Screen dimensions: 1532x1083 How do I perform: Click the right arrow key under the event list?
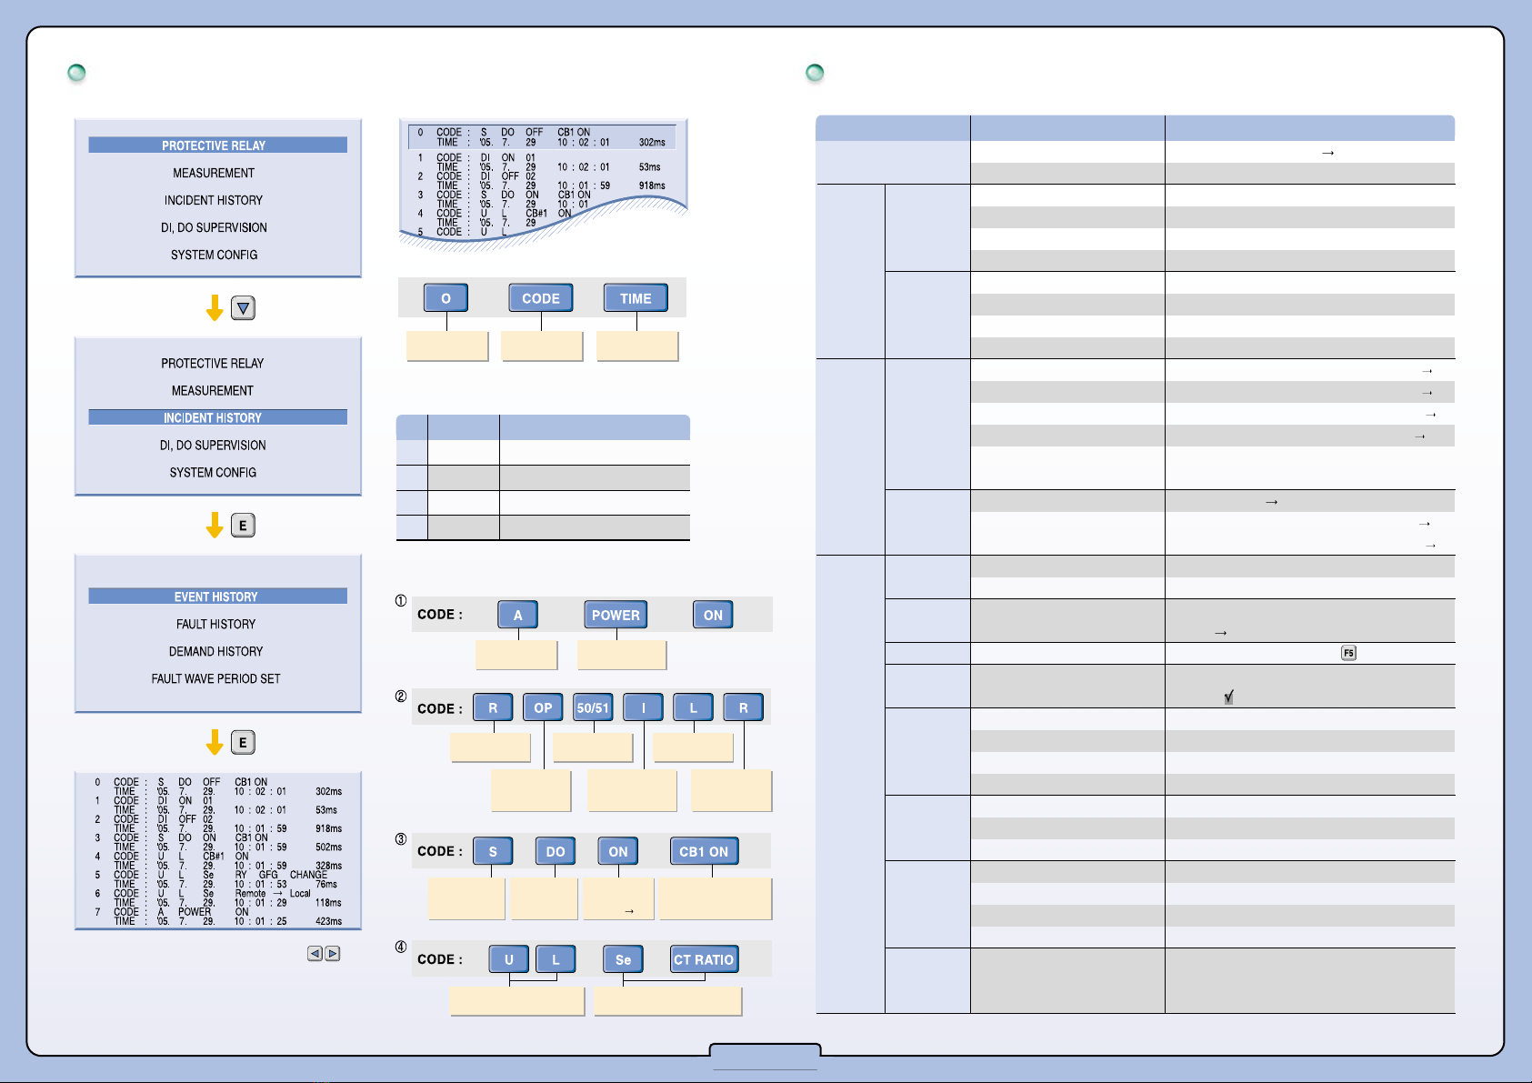point(333,954)
